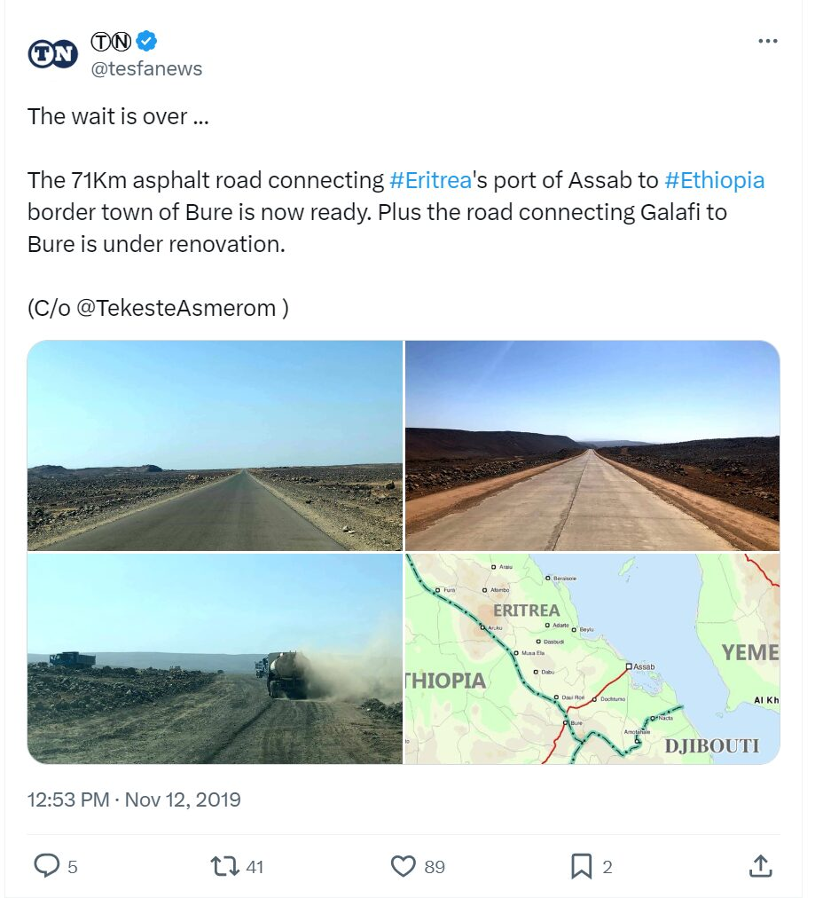
Task: Click the reply speech bubble icon
Action: [x=45, y=865]
